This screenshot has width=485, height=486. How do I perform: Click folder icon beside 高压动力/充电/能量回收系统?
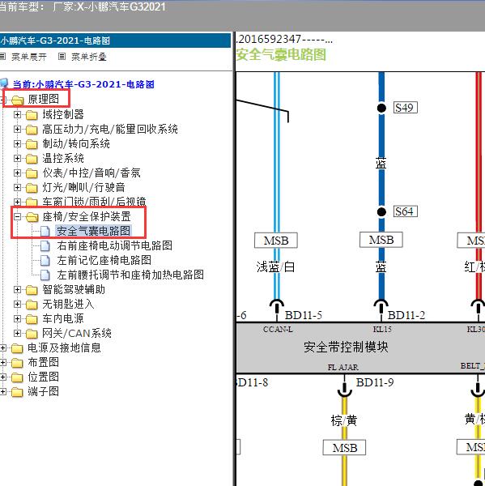pyautogui.click(x=32, y=130)
